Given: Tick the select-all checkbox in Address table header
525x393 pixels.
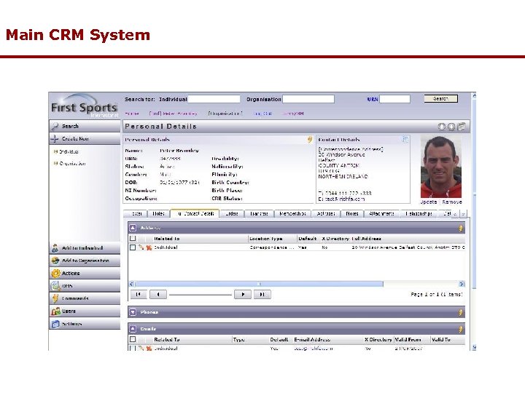Looking at the screenshot, I should coord(133,238).
